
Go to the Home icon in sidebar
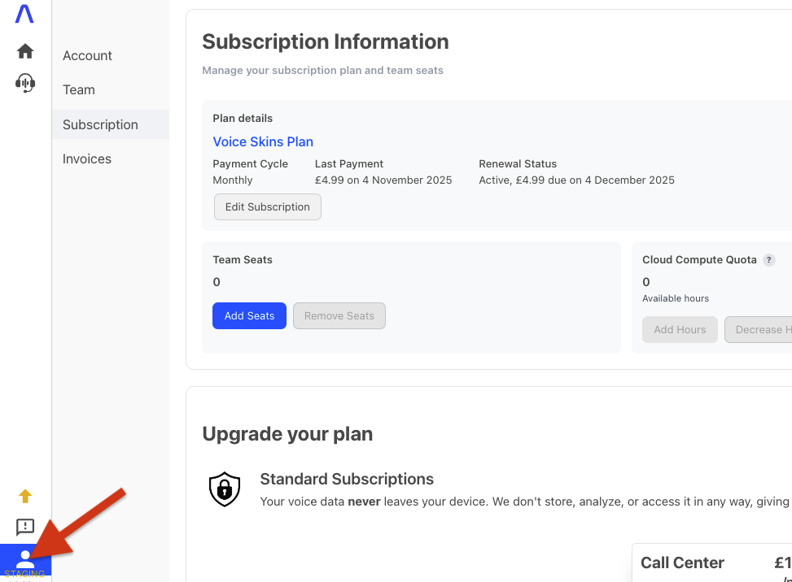(25, 51)
